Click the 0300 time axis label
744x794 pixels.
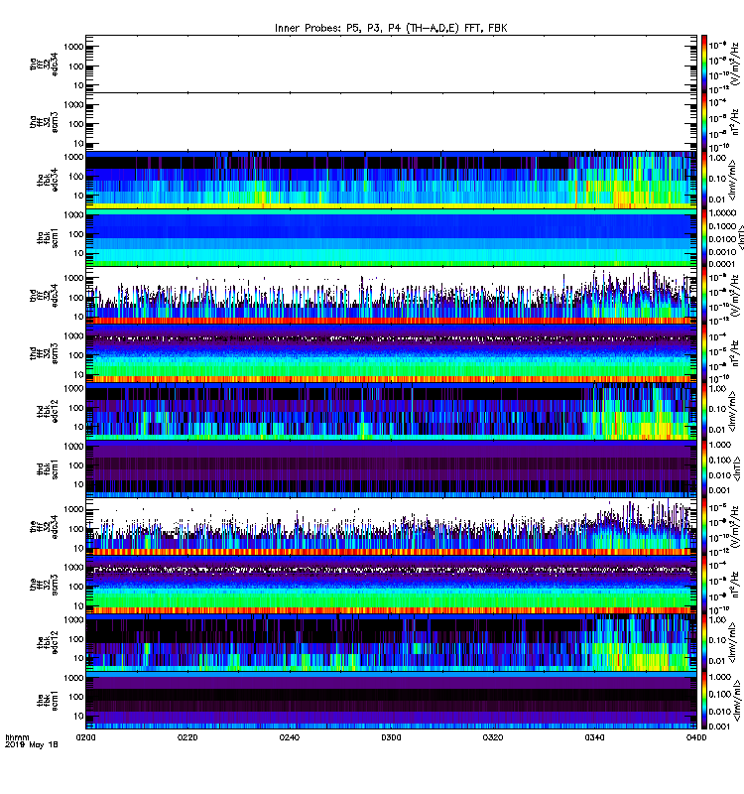pos(391,737)
